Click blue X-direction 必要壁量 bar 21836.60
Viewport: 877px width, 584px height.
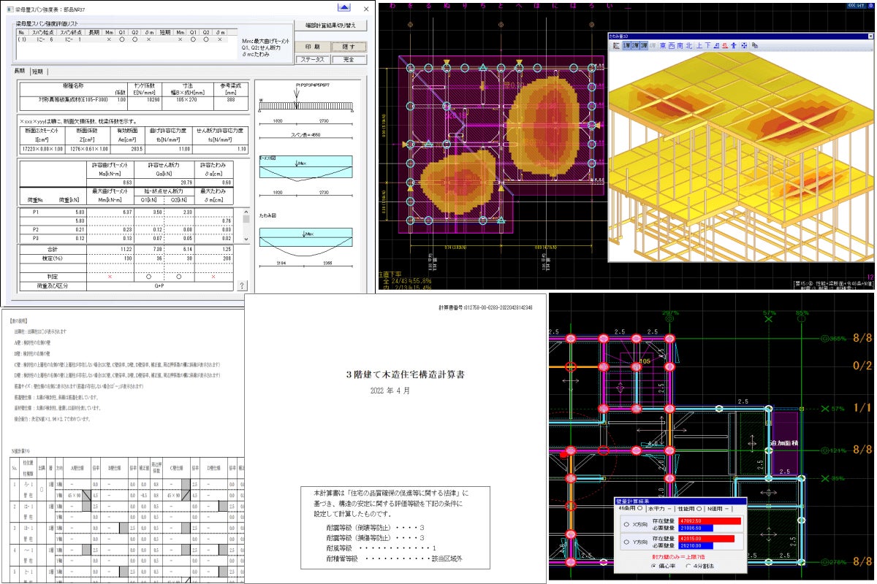coord(696,528)
